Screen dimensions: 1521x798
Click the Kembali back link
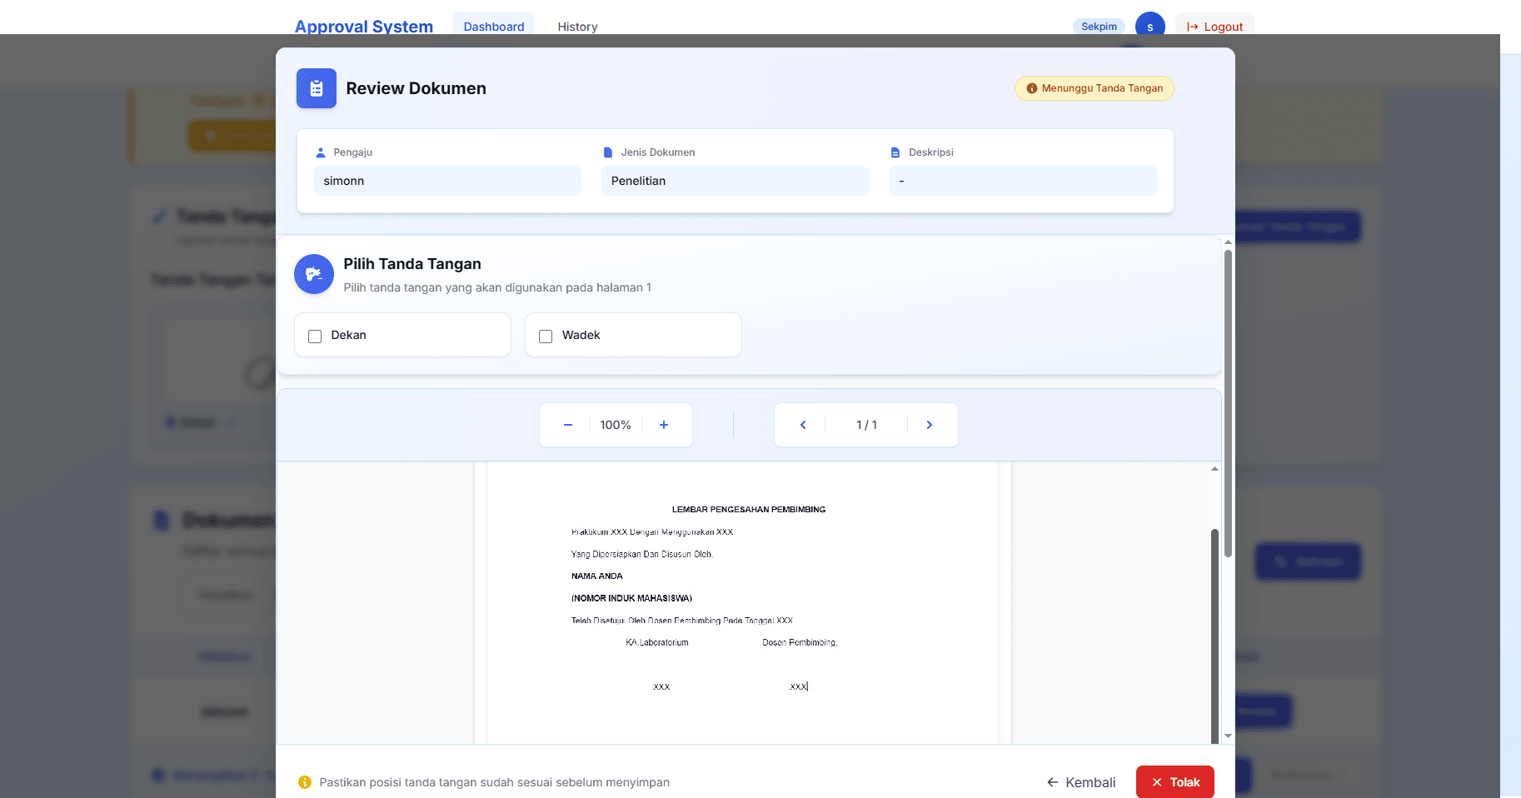pyautogui.click(x=1080, y=781)
